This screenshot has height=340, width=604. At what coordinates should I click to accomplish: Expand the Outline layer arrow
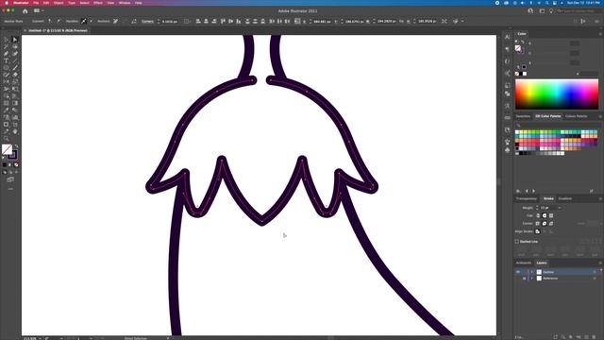coord(532,272)
